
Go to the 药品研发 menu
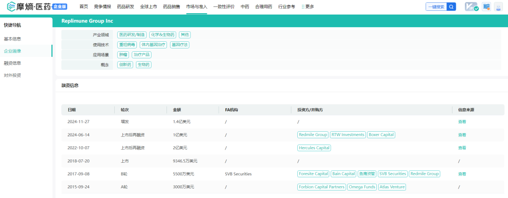pos(126,7)
